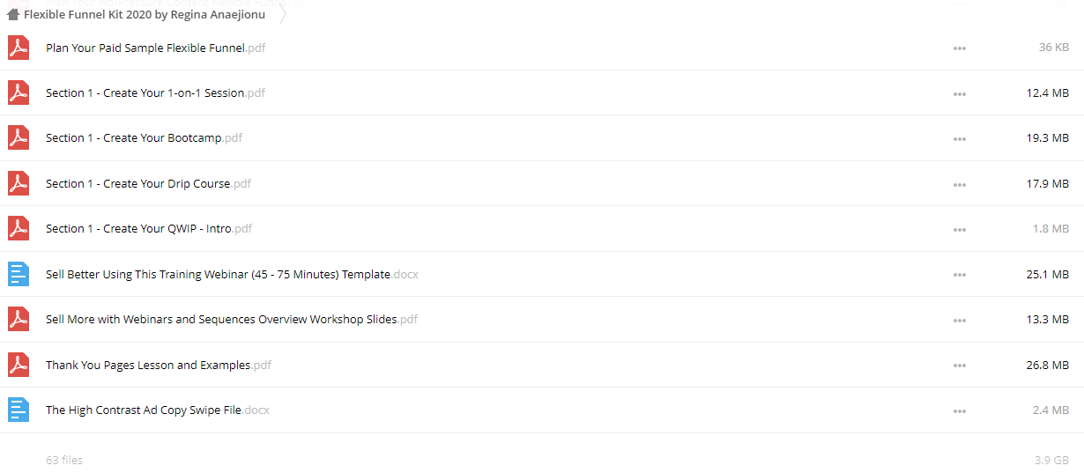Select the Create Your 1-on-1 Session row
This screenshot has height=473, width=1084.
coord(542,92)
